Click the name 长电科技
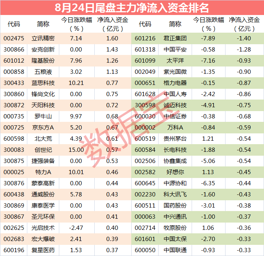 coord(175,150)
